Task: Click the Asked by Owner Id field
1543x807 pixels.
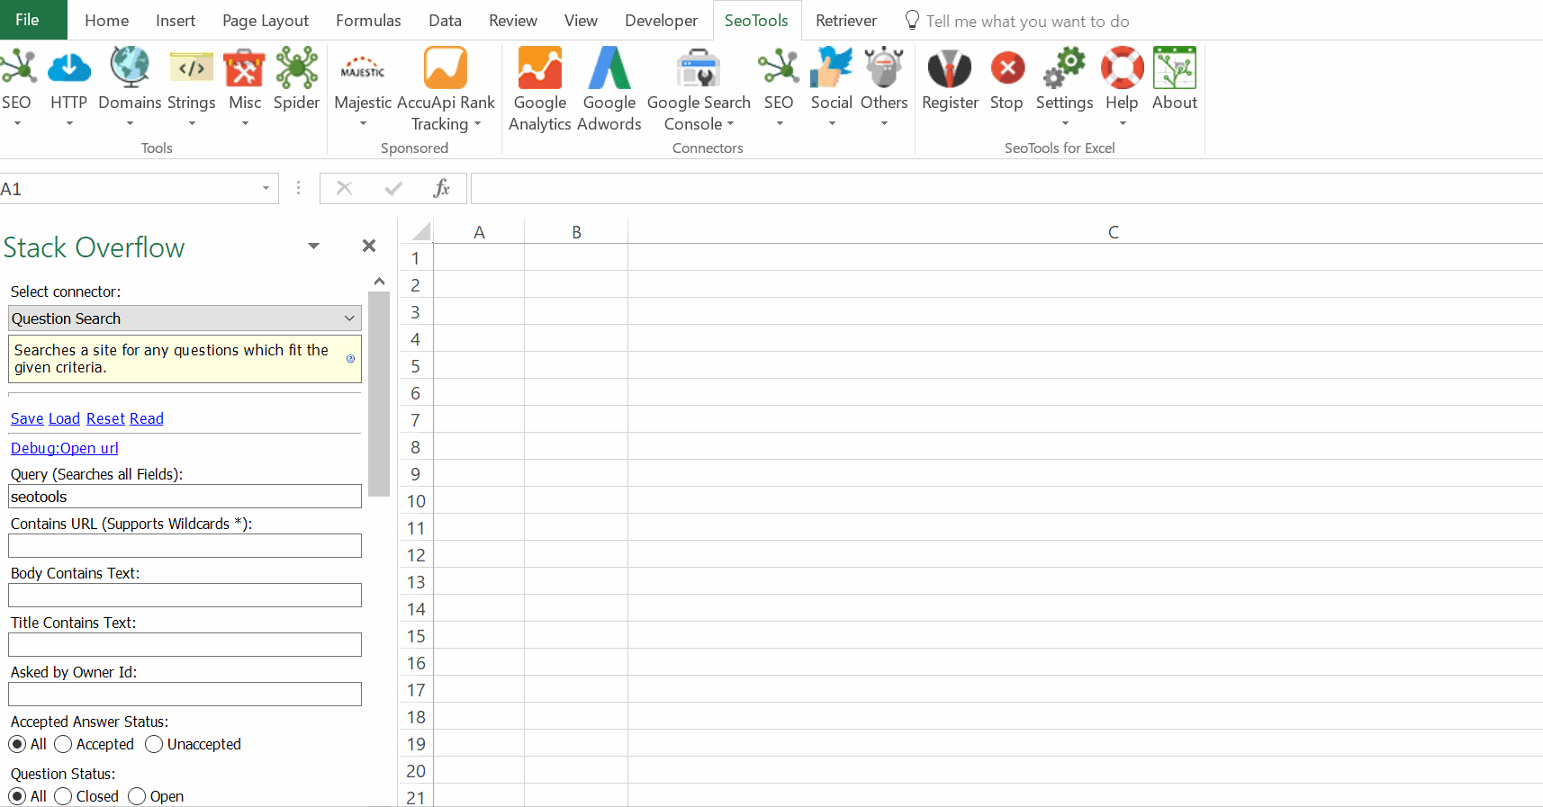Action: click(x=185, y=695)
